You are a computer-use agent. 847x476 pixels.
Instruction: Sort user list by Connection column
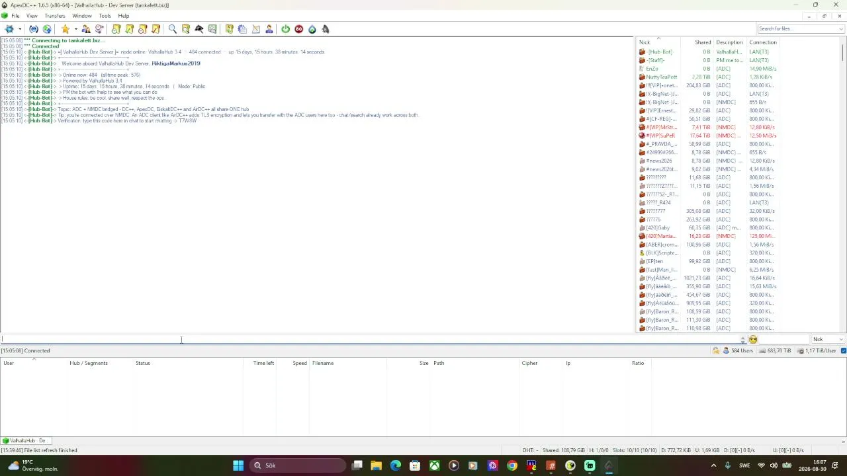(x=763, y=42)
